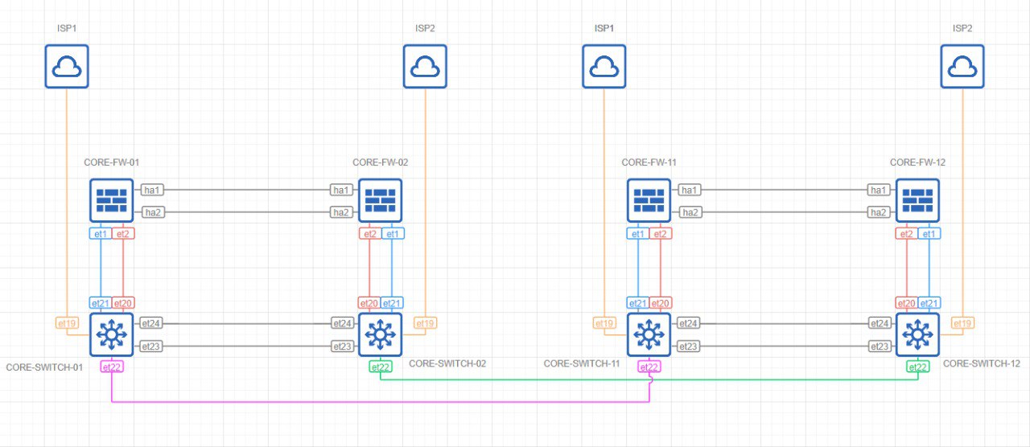Click the CORE-SWITCH-11 switch node
The image size is (1030, 447).
click(x=649, y=334)
